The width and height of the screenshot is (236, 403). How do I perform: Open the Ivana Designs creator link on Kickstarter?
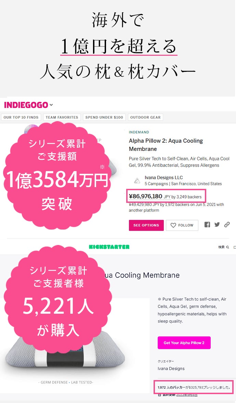click(x=171, y=368)
